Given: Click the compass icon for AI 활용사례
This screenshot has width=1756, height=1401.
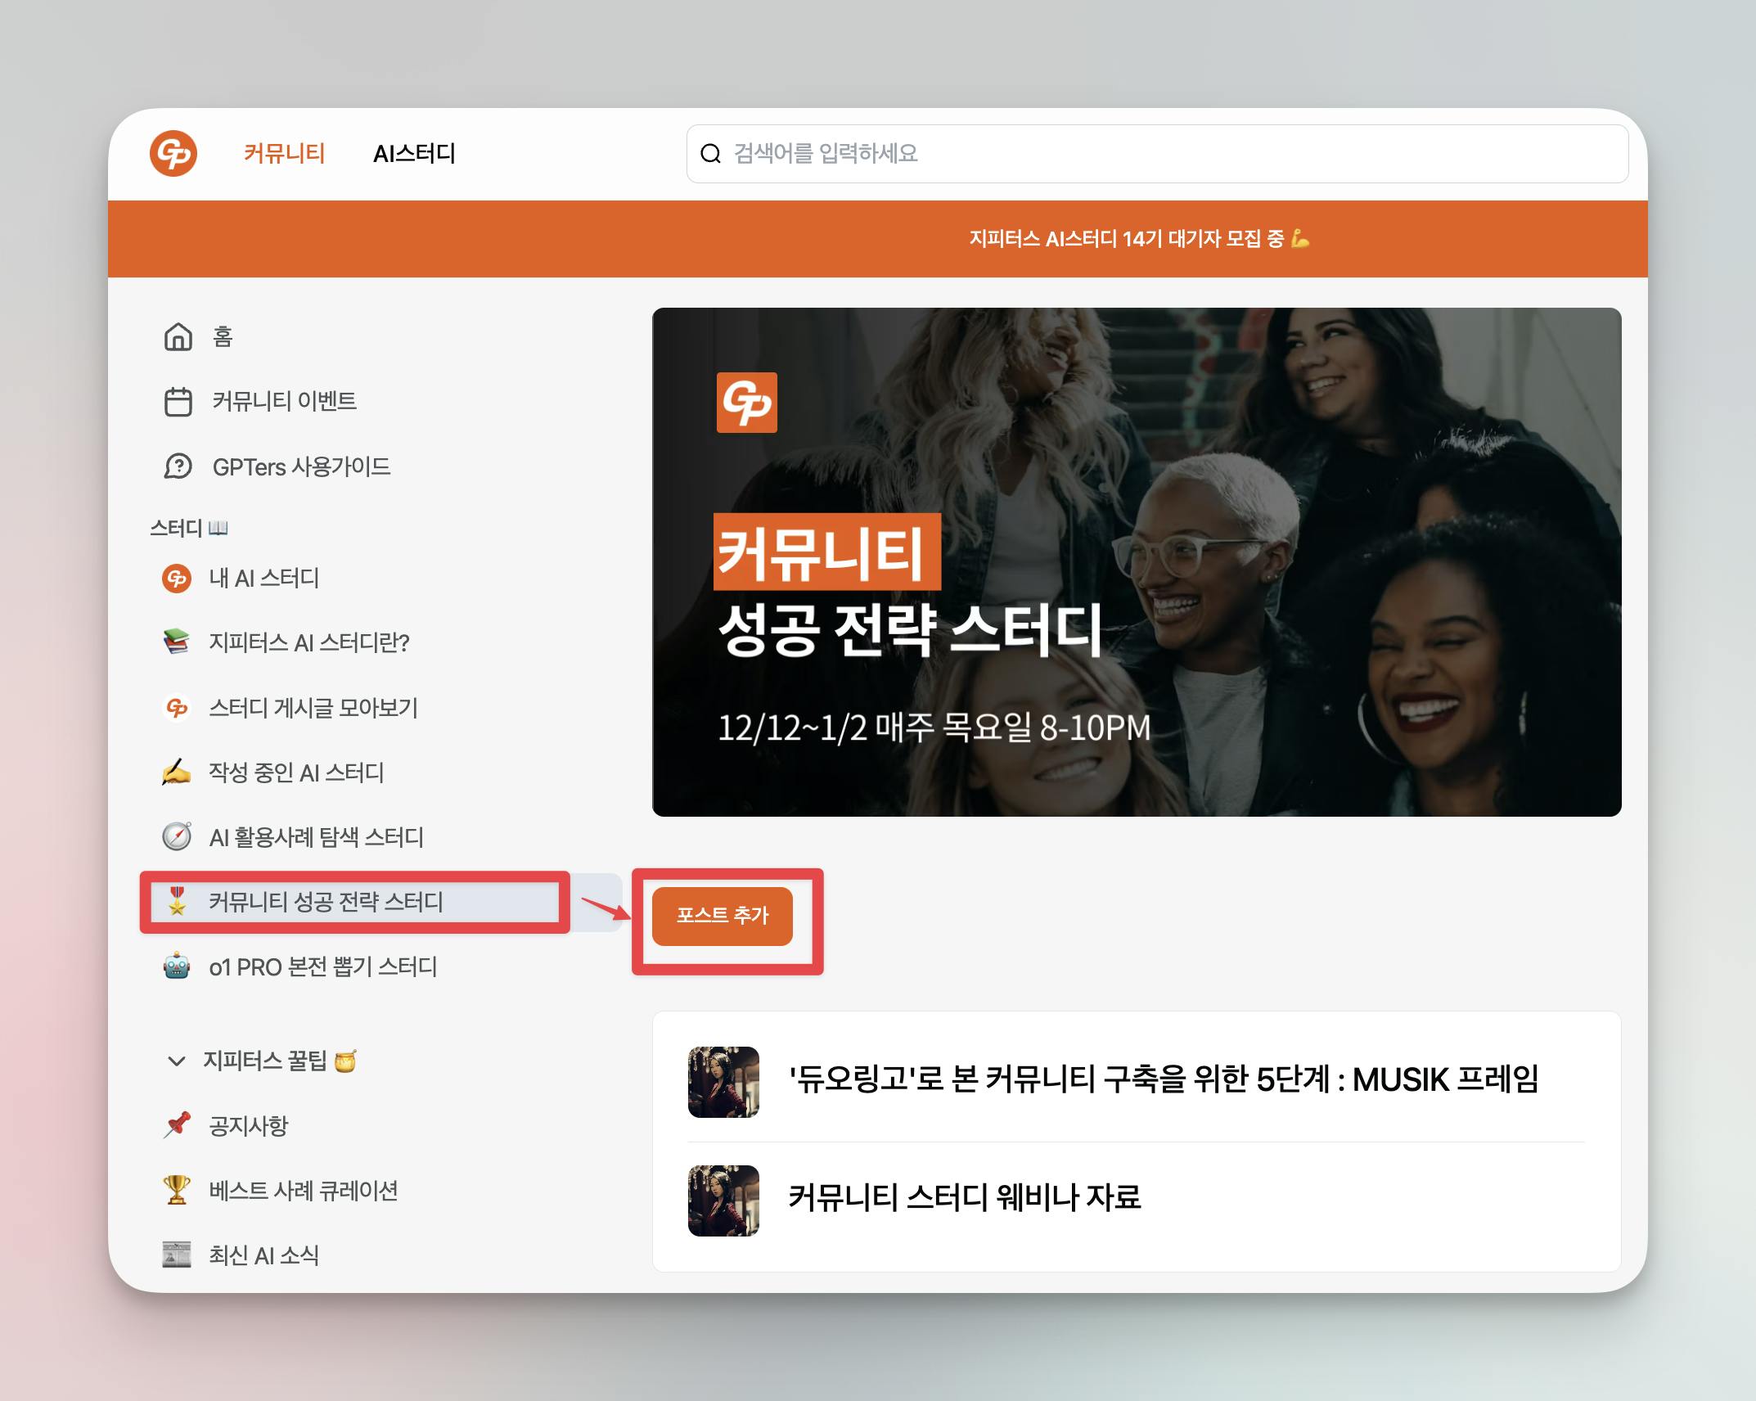Looking at the screenshot, I should [x=177, y=836].
